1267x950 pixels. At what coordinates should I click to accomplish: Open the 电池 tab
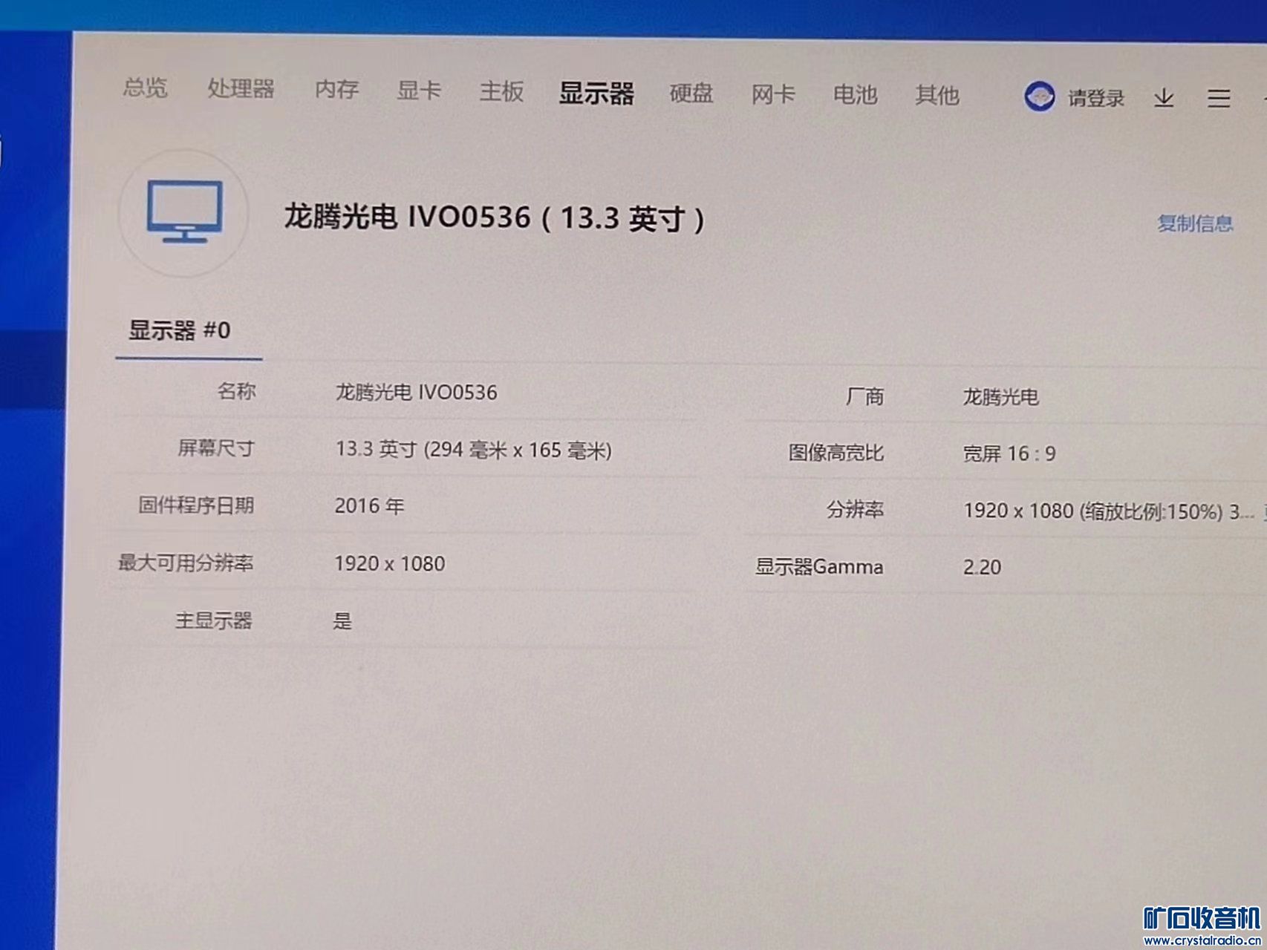click(x=855, y=94)
